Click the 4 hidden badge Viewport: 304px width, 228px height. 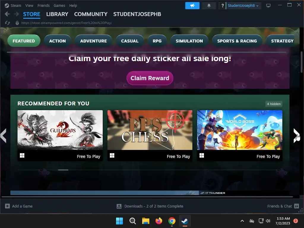pyautogui.click(x=274, y=104)
